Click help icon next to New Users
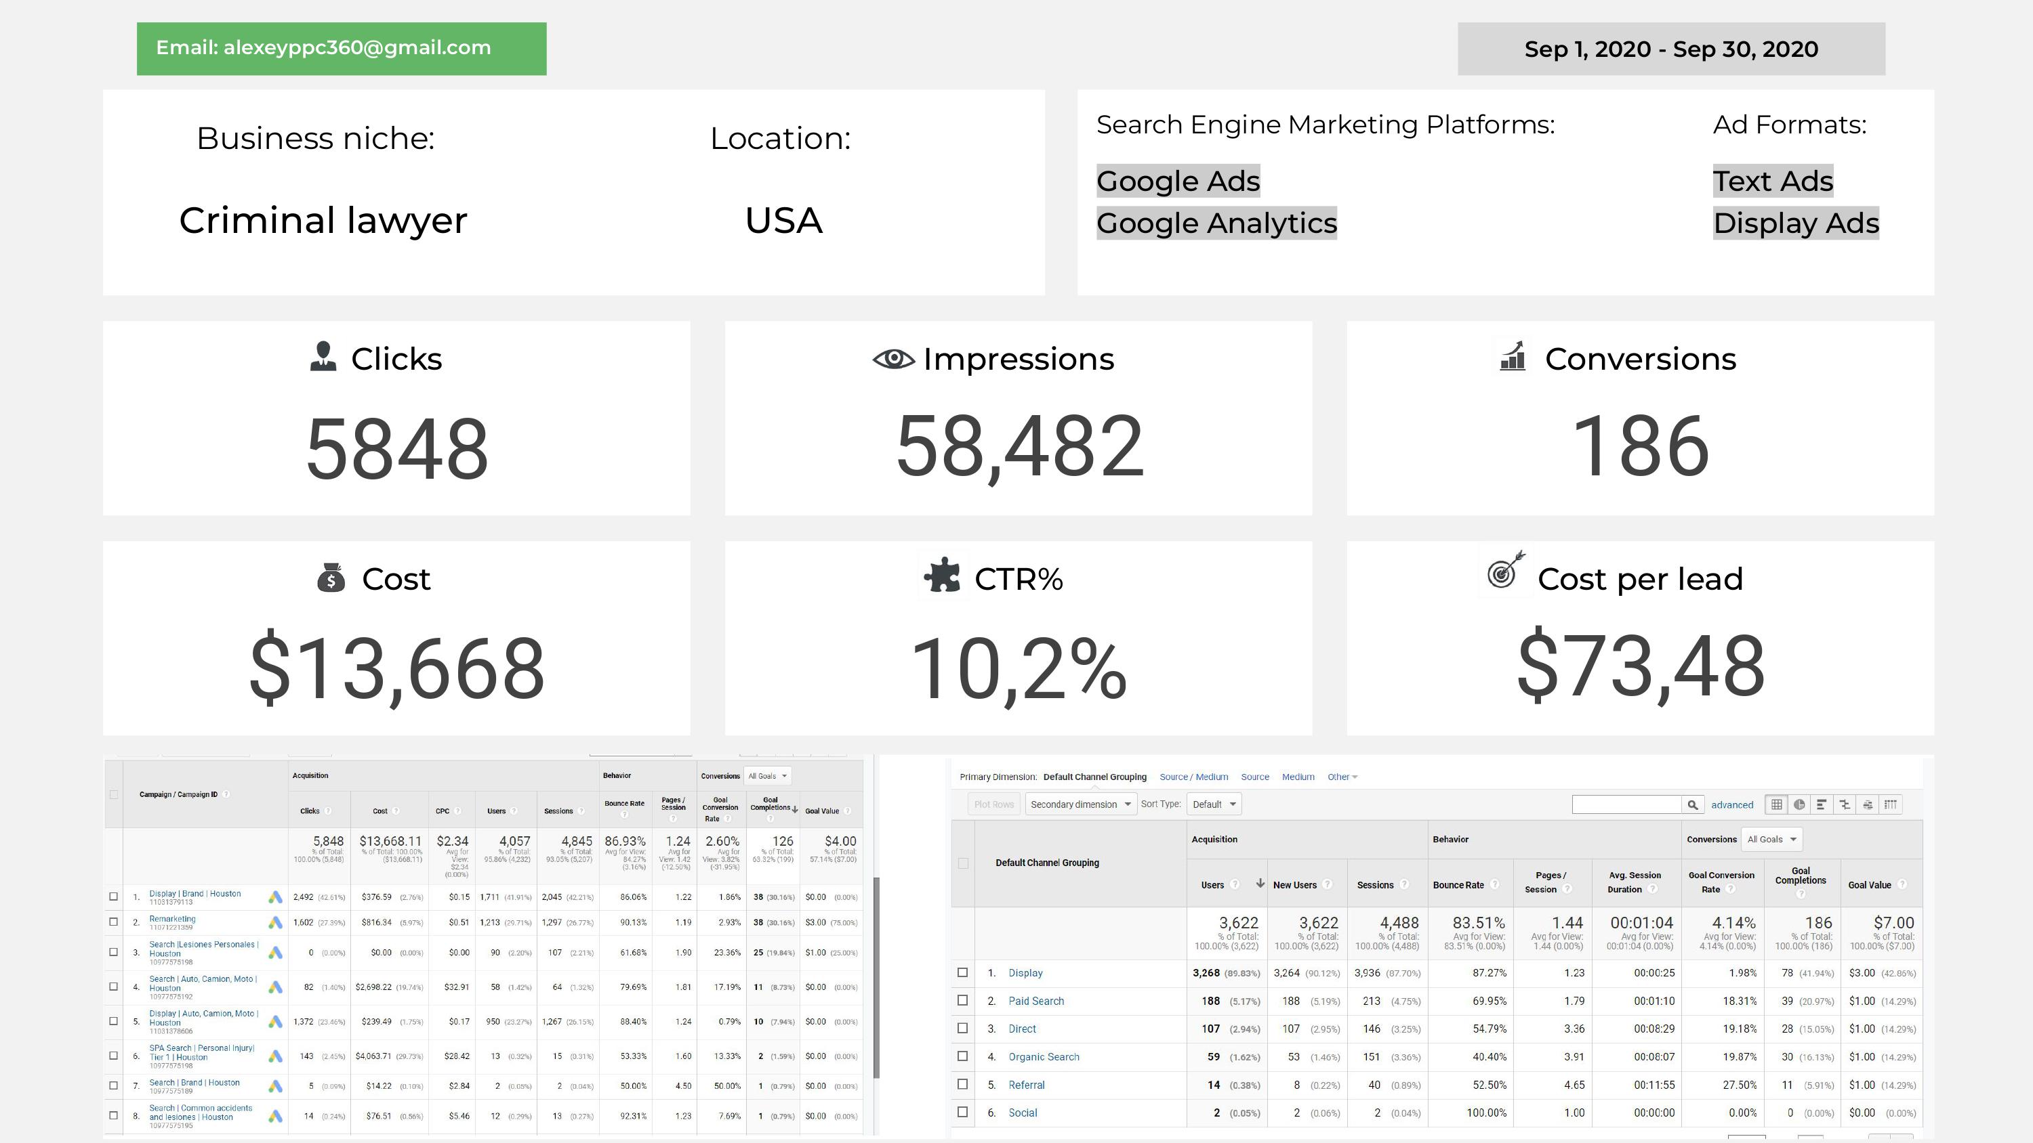 [x=1328, y=884]
